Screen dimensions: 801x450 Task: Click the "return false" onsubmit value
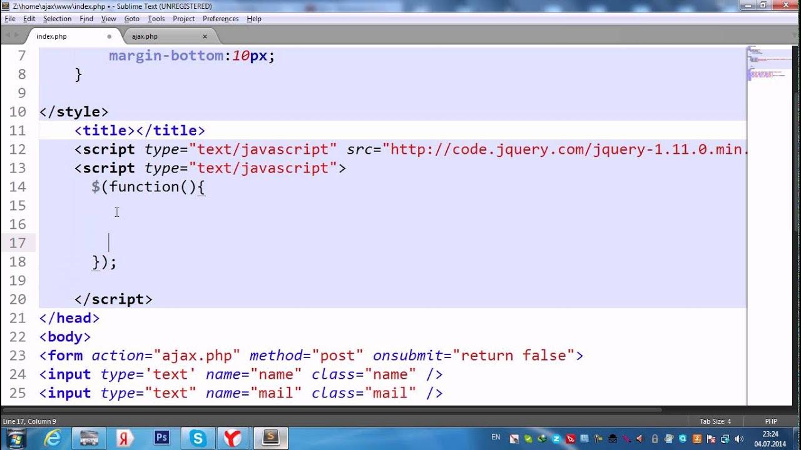point(514,356)
